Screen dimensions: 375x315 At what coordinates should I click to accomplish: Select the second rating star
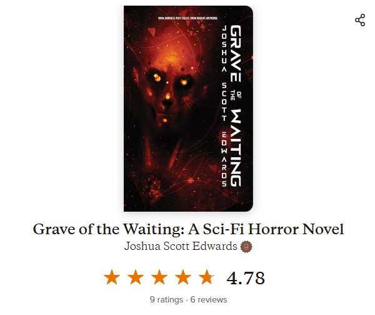coord(136,277)
